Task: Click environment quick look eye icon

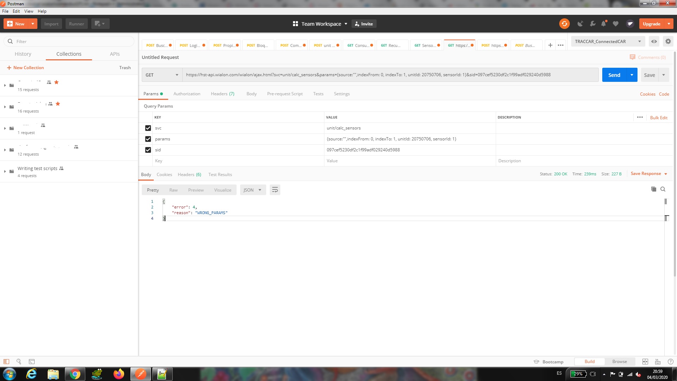Action: point(654,41)
